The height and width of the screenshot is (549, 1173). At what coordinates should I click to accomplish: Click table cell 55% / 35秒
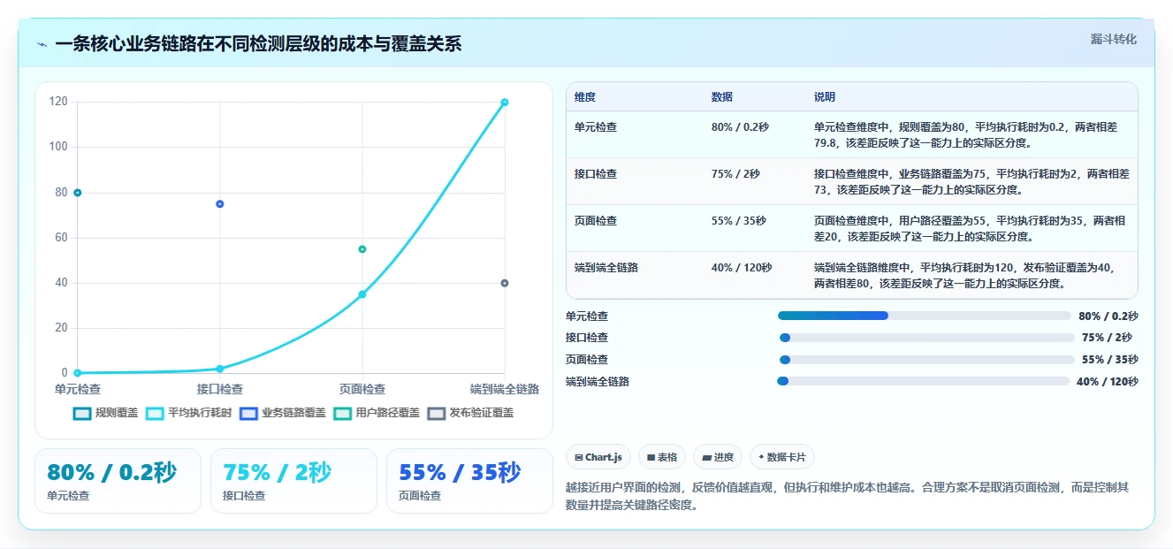738,221
